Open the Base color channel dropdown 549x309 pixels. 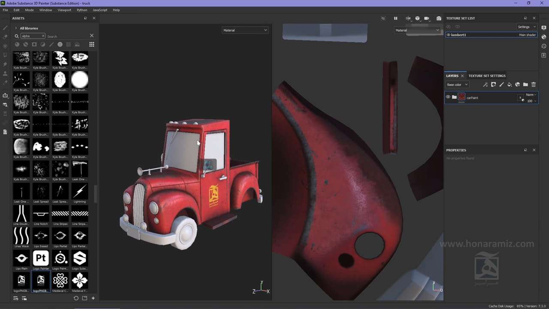click(457, 85)
